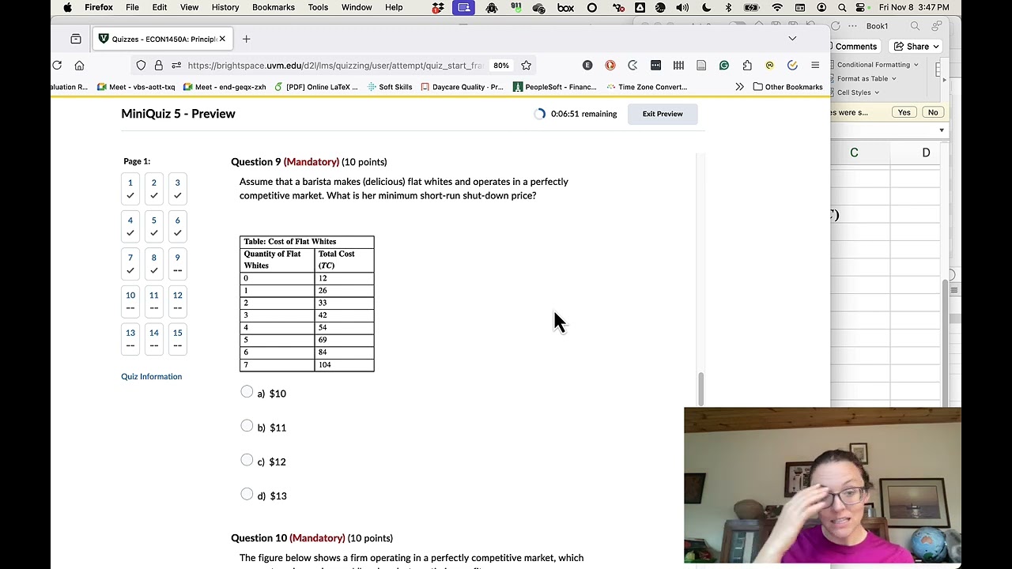The height and width of the screenshot is (569, 1012).
Task: Select answer c) $12
Action: point(247,460)
